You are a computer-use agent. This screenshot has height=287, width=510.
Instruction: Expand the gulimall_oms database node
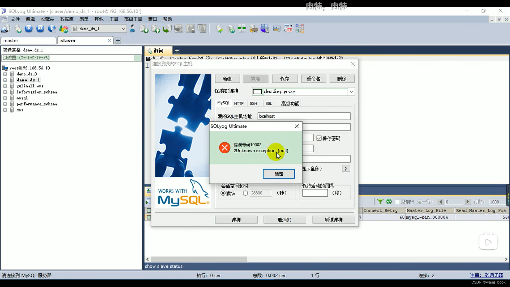[x=5, y=86]
